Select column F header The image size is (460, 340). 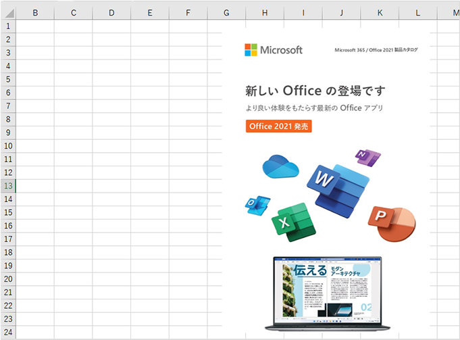coord(188,13)
